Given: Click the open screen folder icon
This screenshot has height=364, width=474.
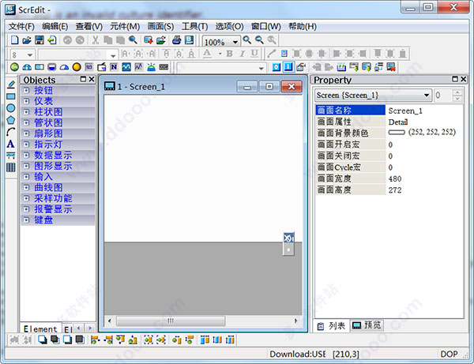Looking at the screenshot, I should click(x=161, y=39).
